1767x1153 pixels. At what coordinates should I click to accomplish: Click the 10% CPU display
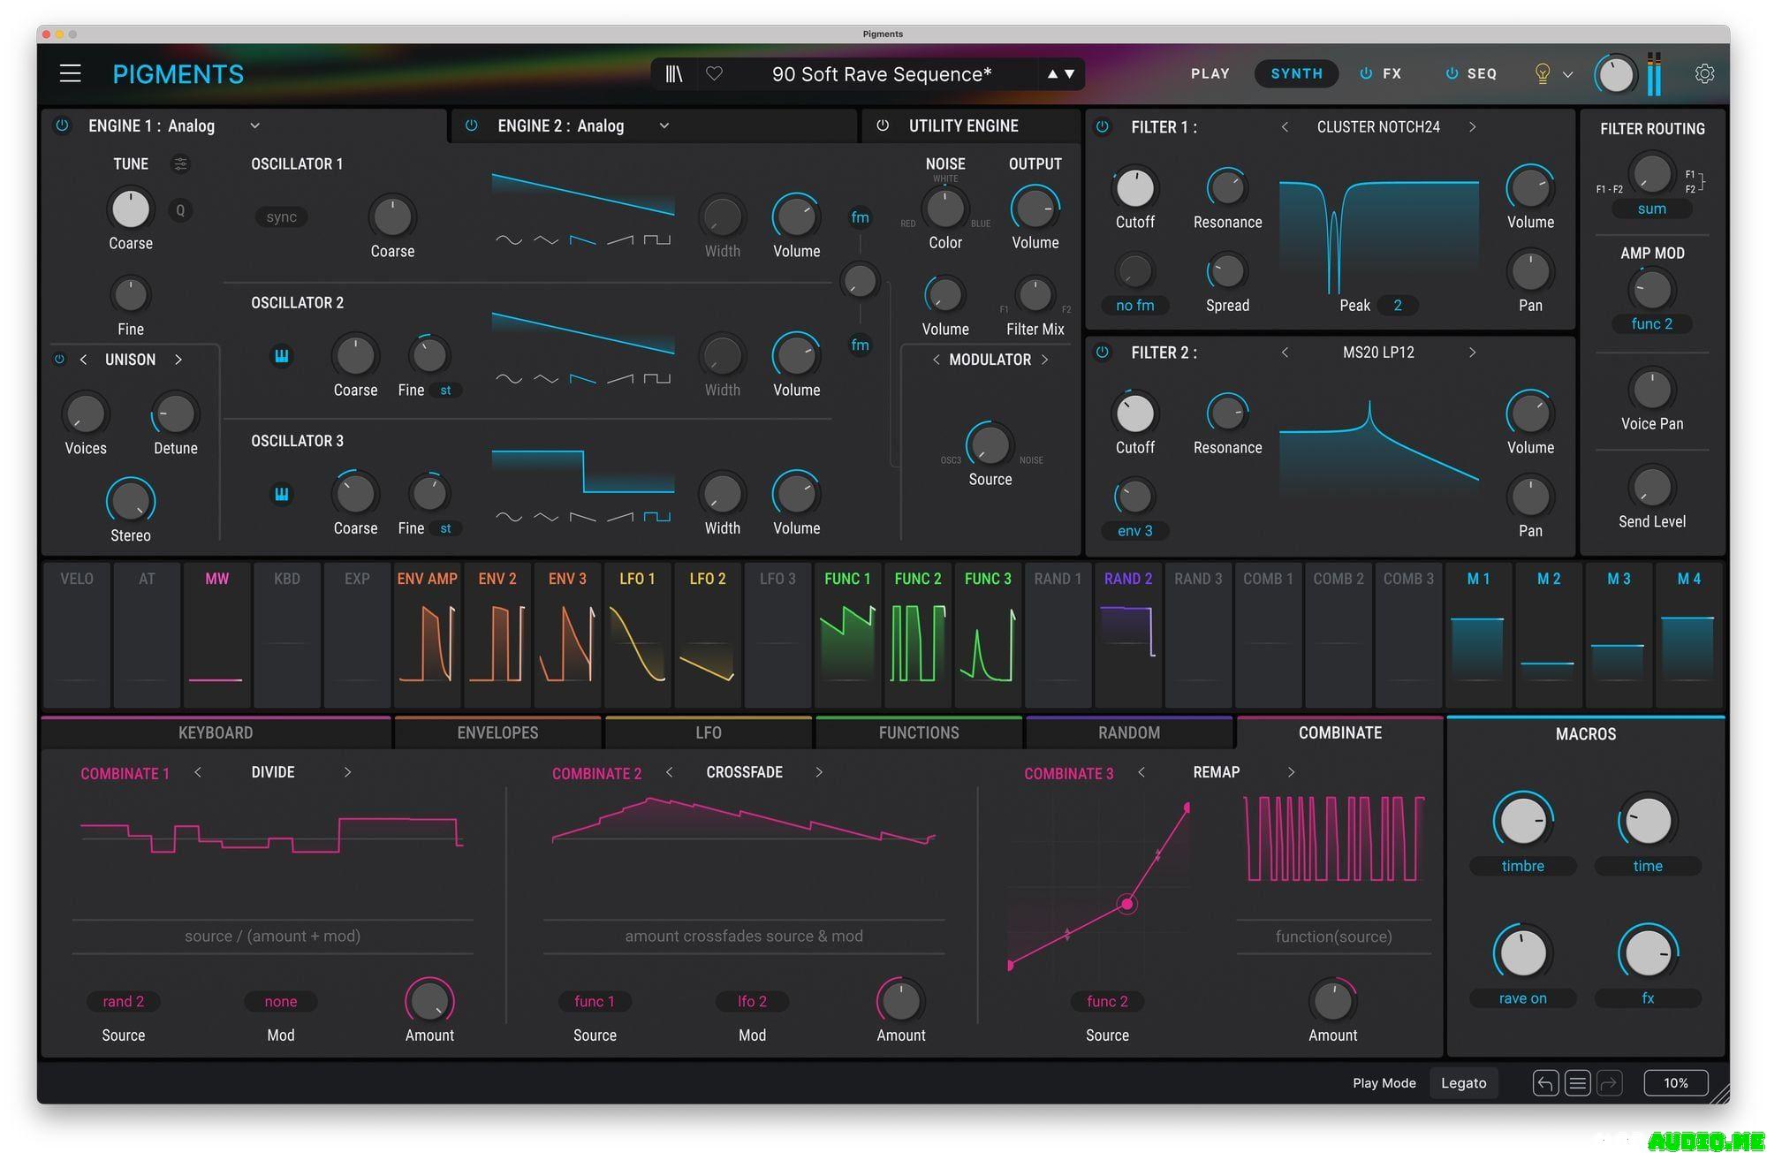pos(1676,1082)
